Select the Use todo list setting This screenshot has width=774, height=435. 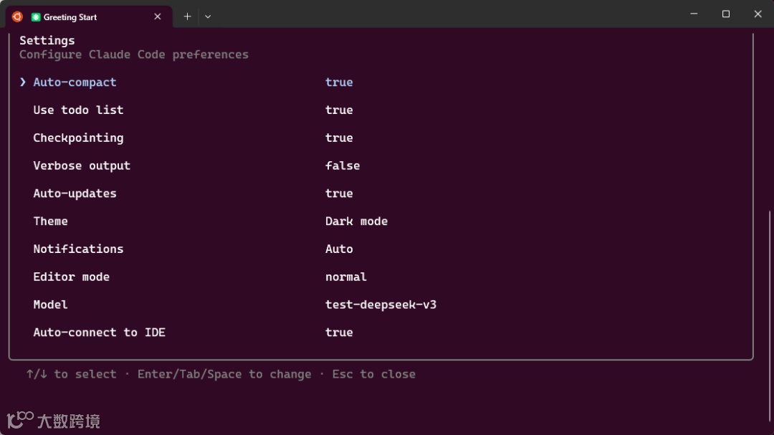click(x=78, y=110)
